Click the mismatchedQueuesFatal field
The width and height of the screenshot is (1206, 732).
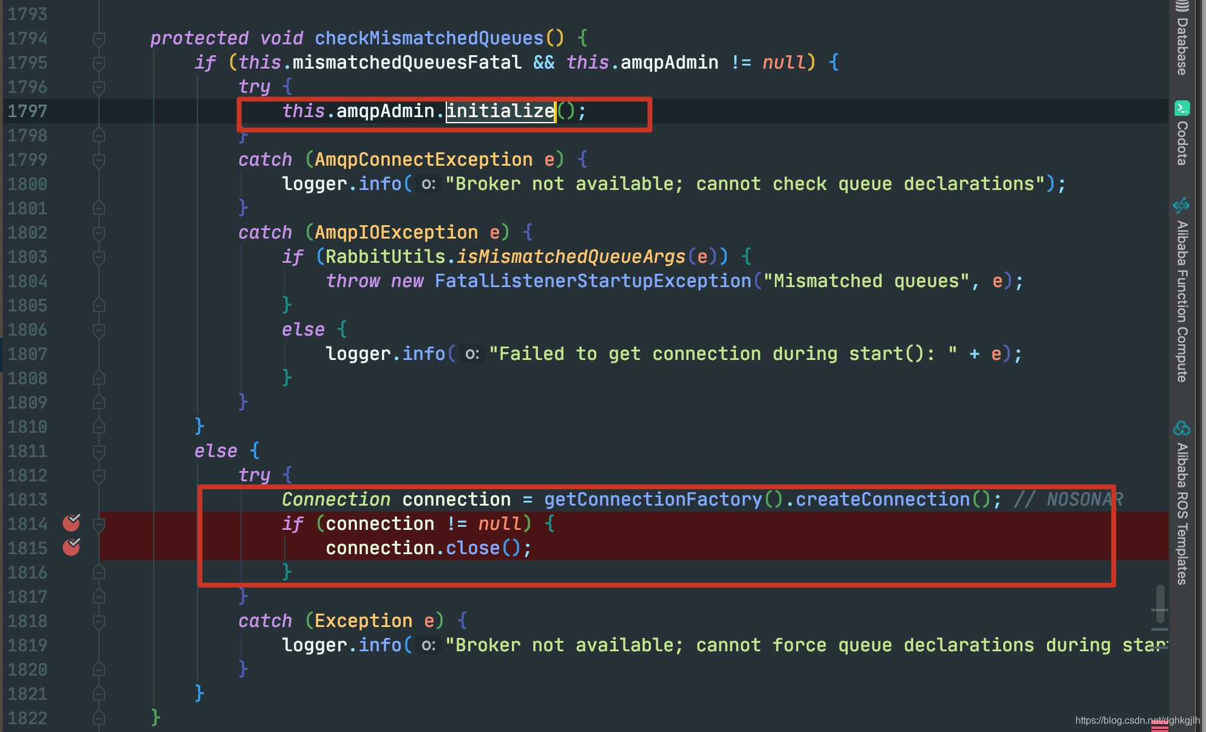407,63
